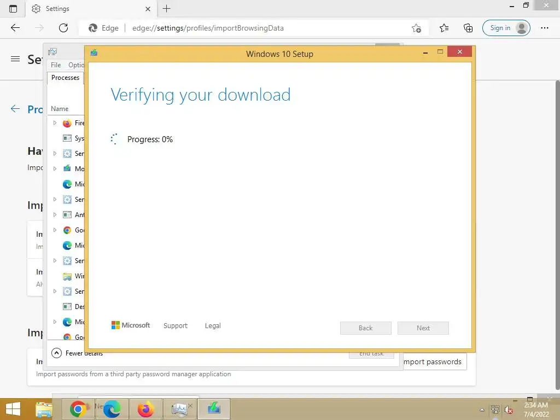Expand the Ant process row
560x420 pixels.
(x=55, y=214)
